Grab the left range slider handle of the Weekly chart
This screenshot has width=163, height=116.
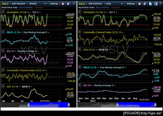point(29,105)
